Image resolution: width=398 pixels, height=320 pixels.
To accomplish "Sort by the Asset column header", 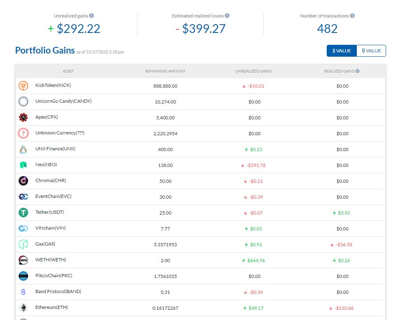I will click(68, 71).
